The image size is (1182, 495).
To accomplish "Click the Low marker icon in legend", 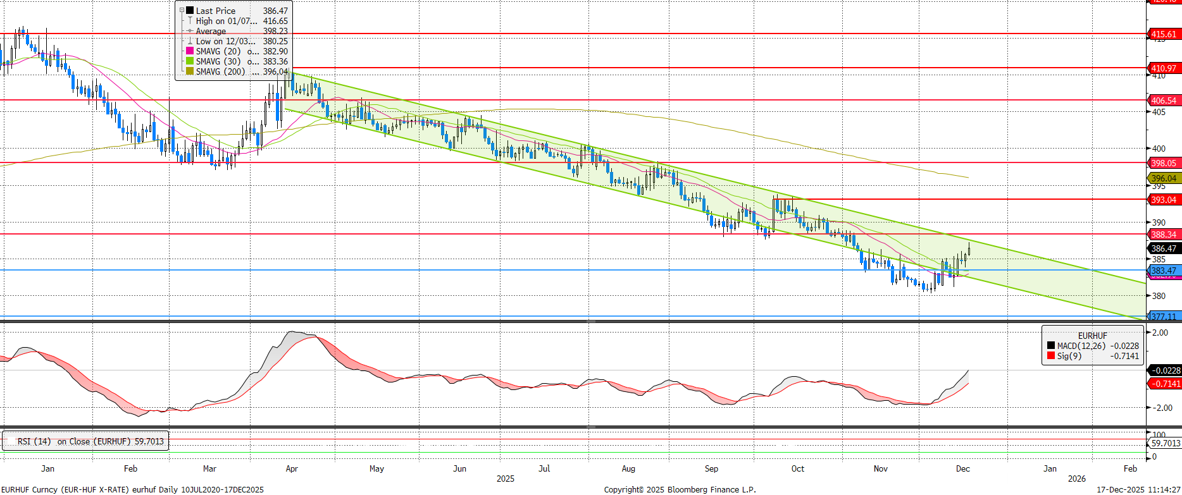I will click(x=190, y=41).
